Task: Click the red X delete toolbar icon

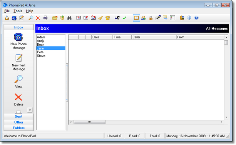Action: [x=38, y=18]
